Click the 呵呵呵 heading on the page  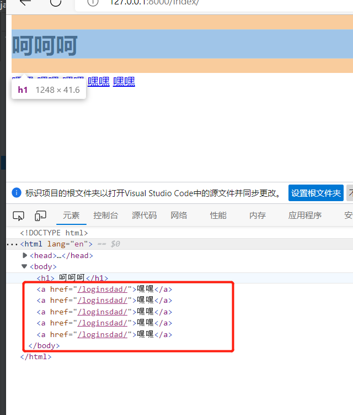(x=45, y=45)
